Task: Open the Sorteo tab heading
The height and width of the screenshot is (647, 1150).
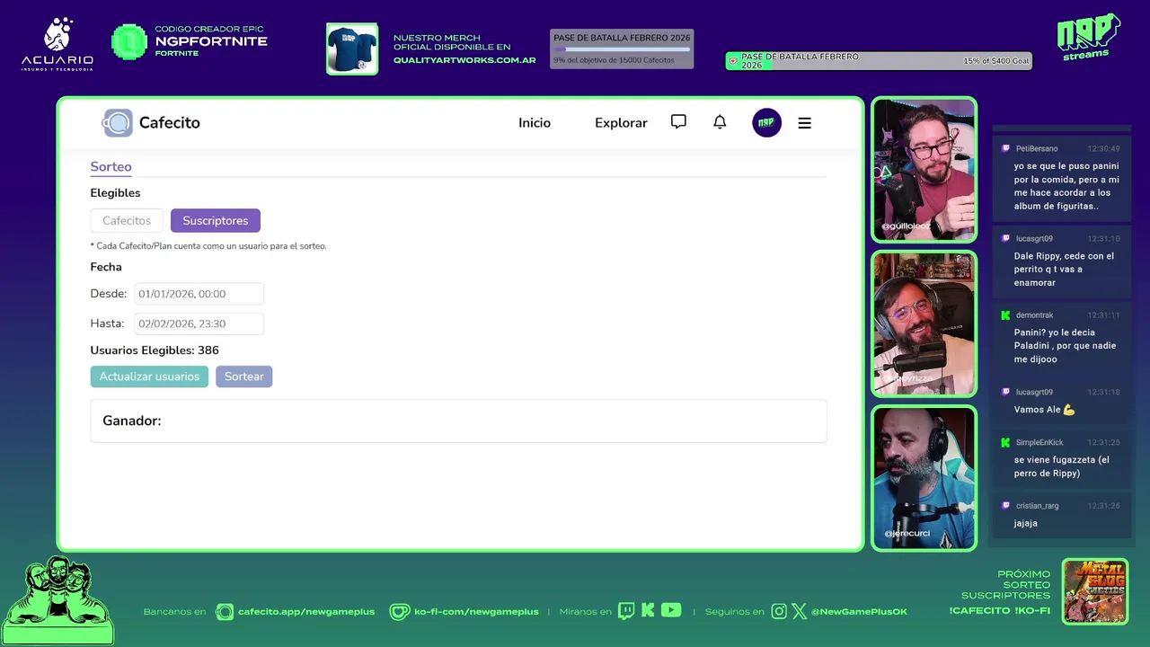Action: (111, 166)
